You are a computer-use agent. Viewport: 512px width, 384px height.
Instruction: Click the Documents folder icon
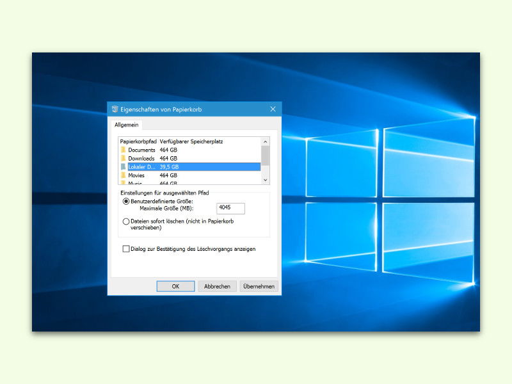[123, 150]
